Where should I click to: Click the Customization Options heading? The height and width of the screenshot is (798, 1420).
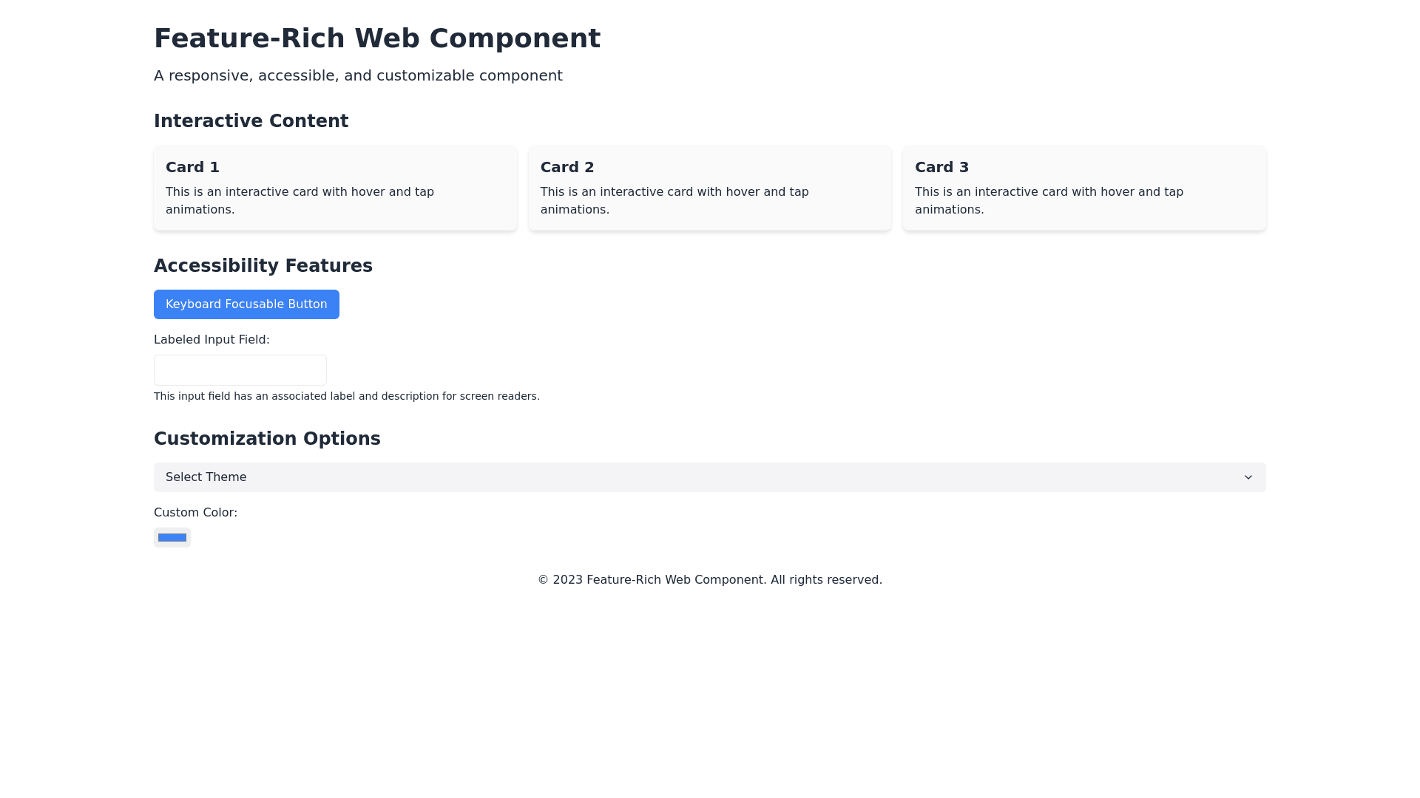(267, 439)
